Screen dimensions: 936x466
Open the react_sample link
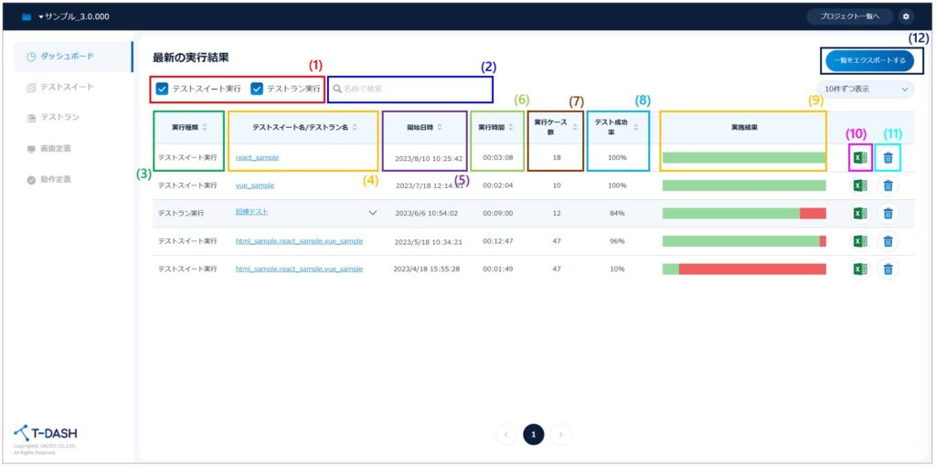(x=257, y=158)
